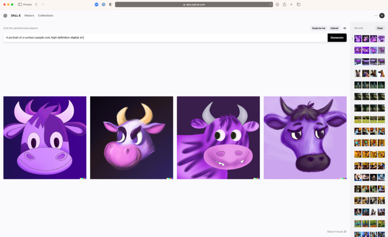The height and width of the screenshot is (237, 388).
Task: Click the Report issue link
Action: pyautogui.click(x=336, y=232)
